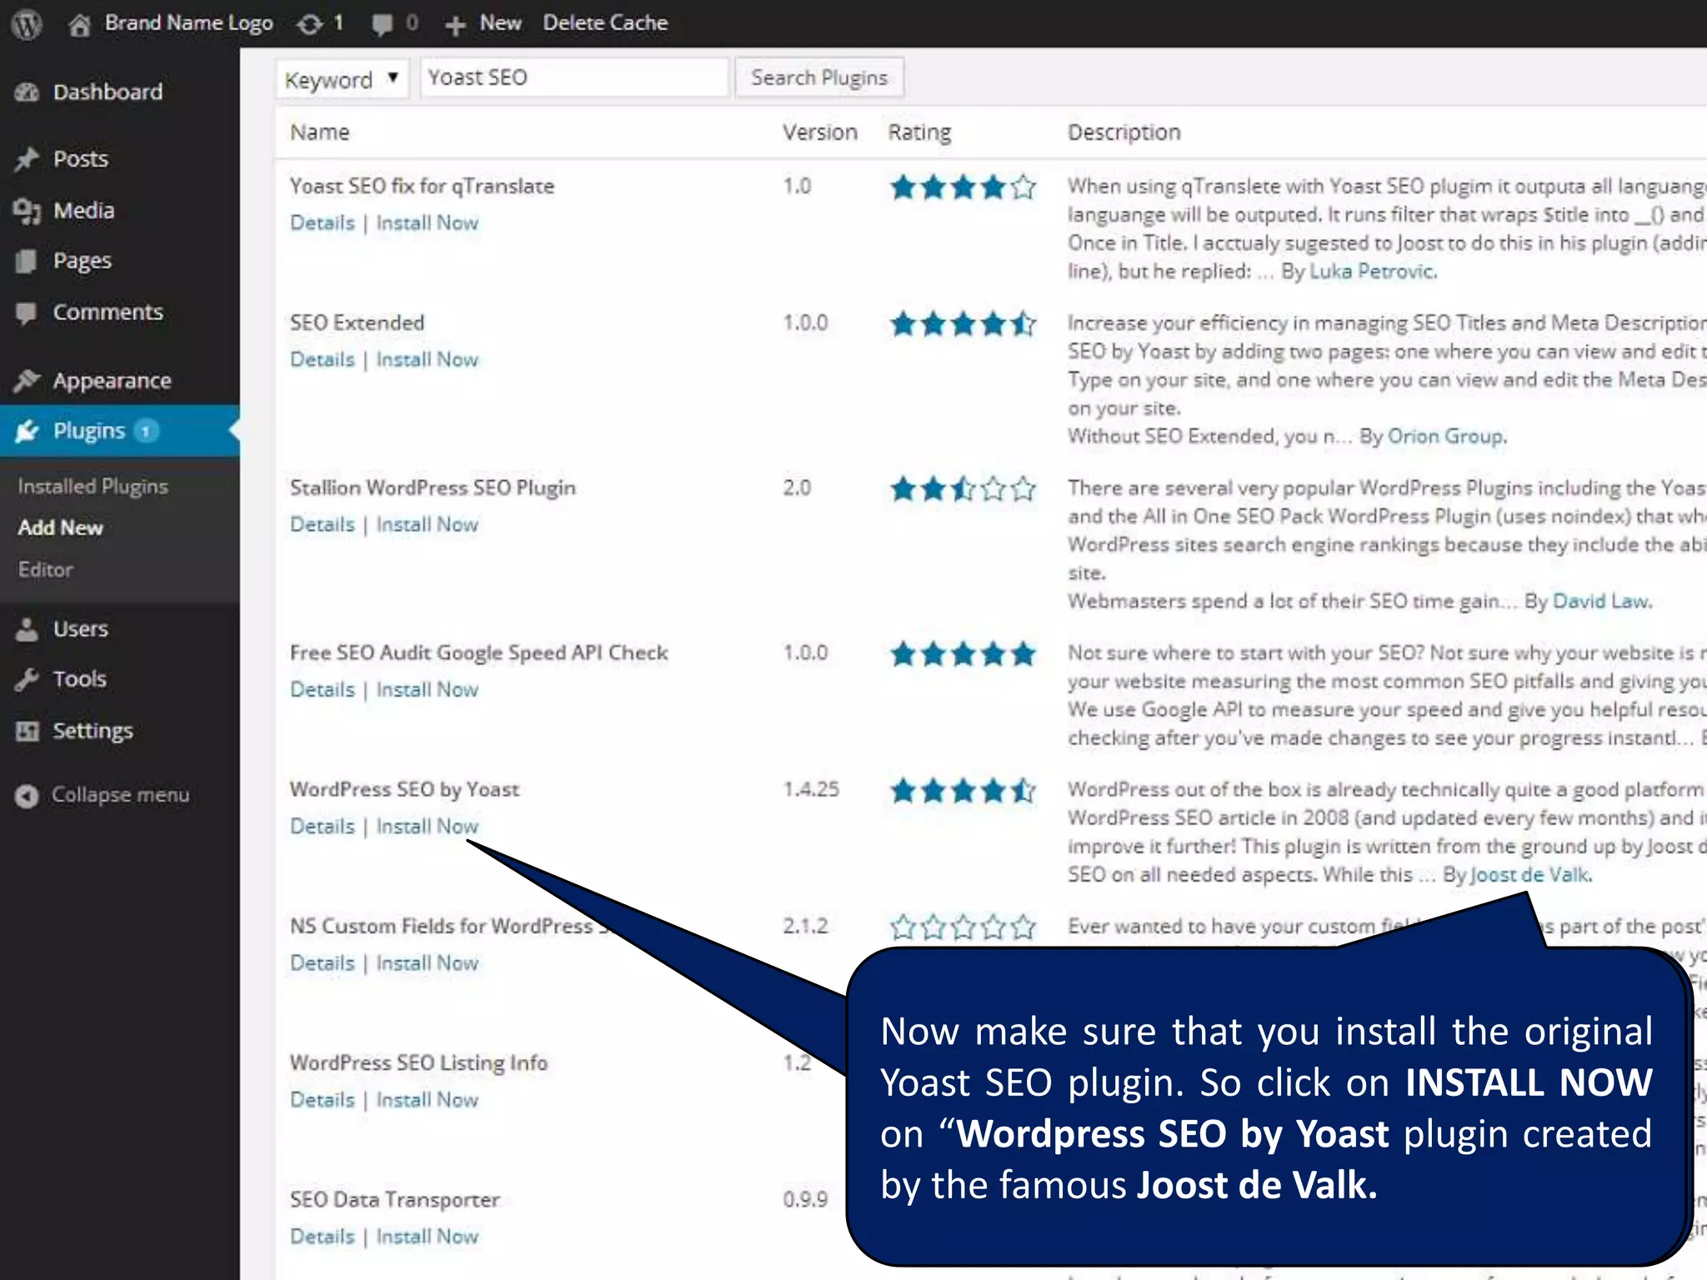Open the New menu in admin bar
The width and height of the screenshot is (1707, 1280).
point(500,22)
